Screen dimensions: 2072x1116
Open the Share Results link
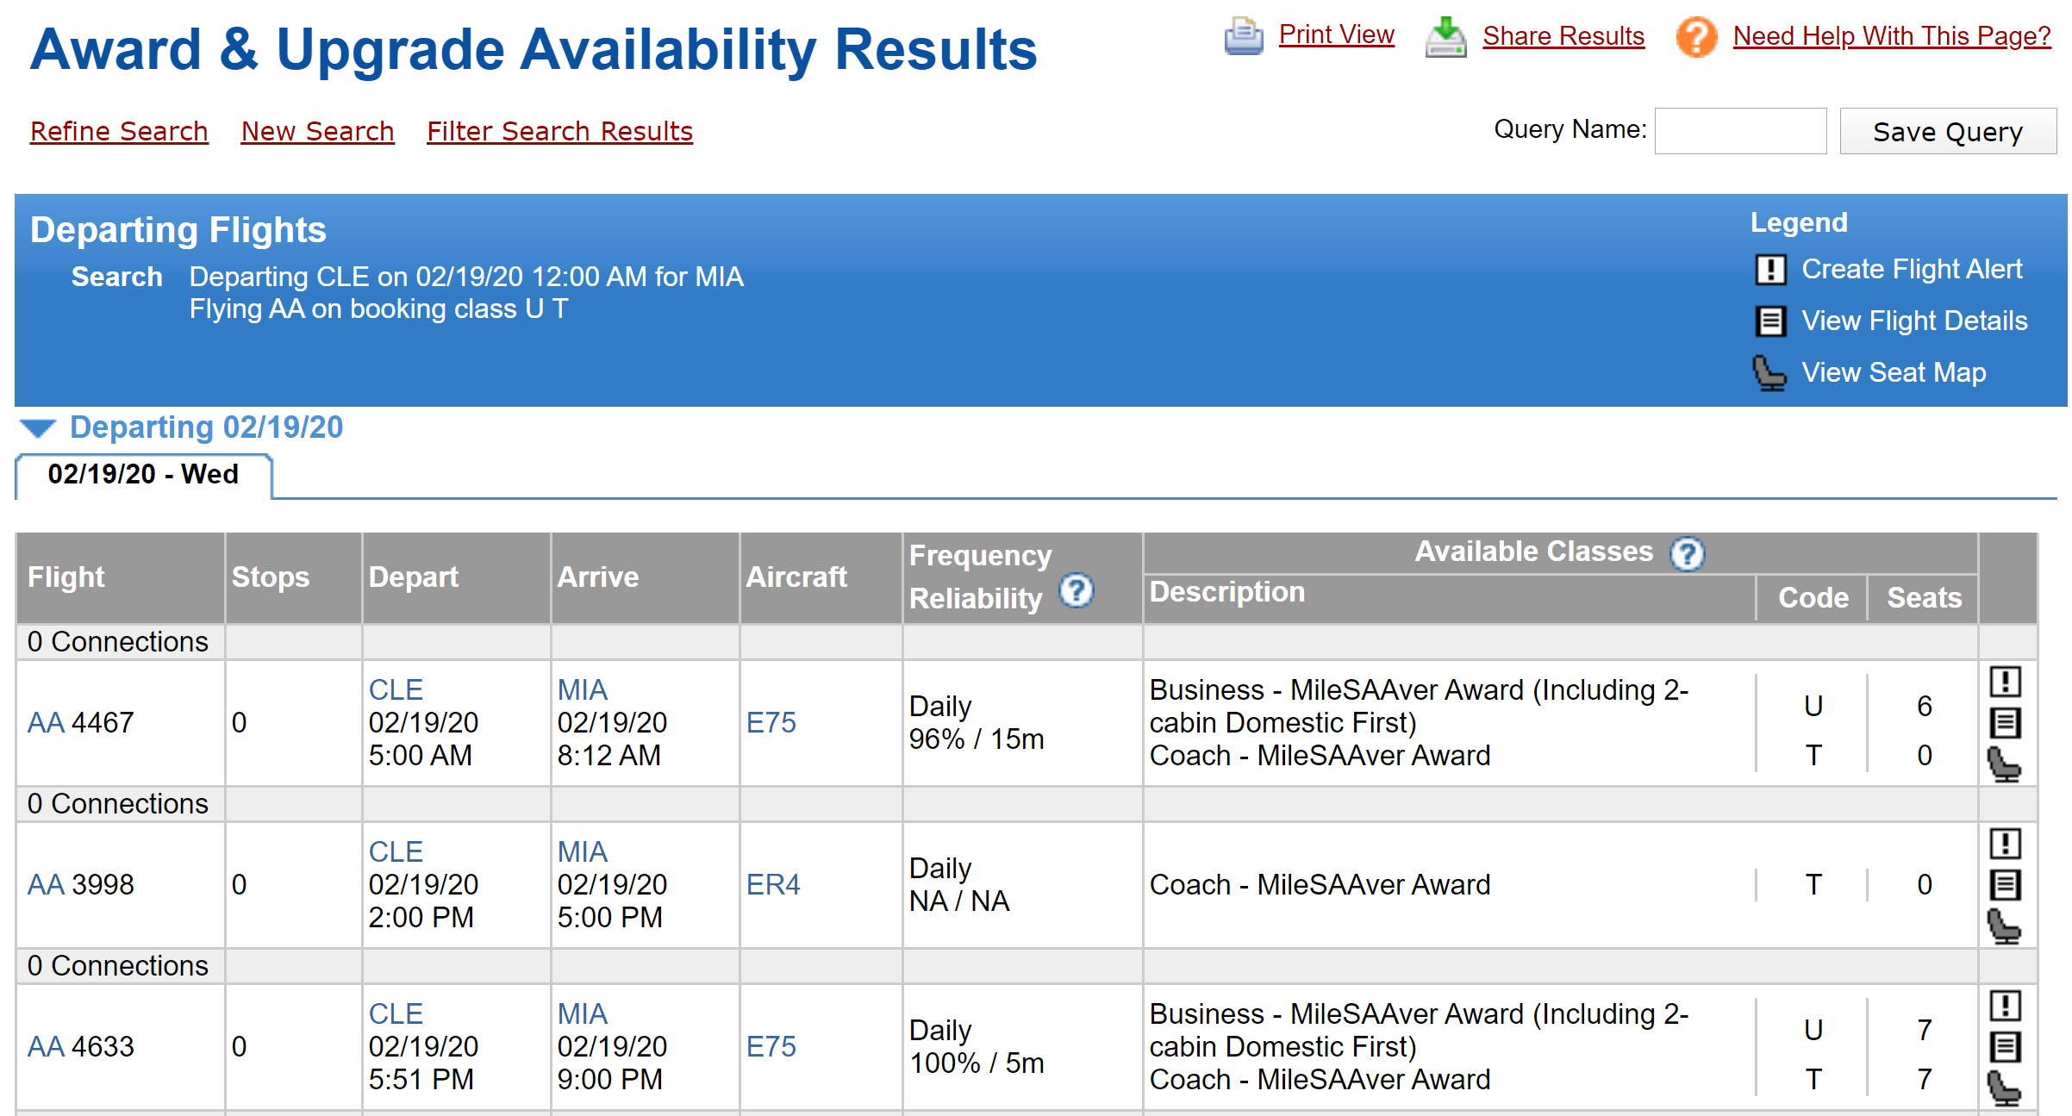click(x=1563, y=36)
